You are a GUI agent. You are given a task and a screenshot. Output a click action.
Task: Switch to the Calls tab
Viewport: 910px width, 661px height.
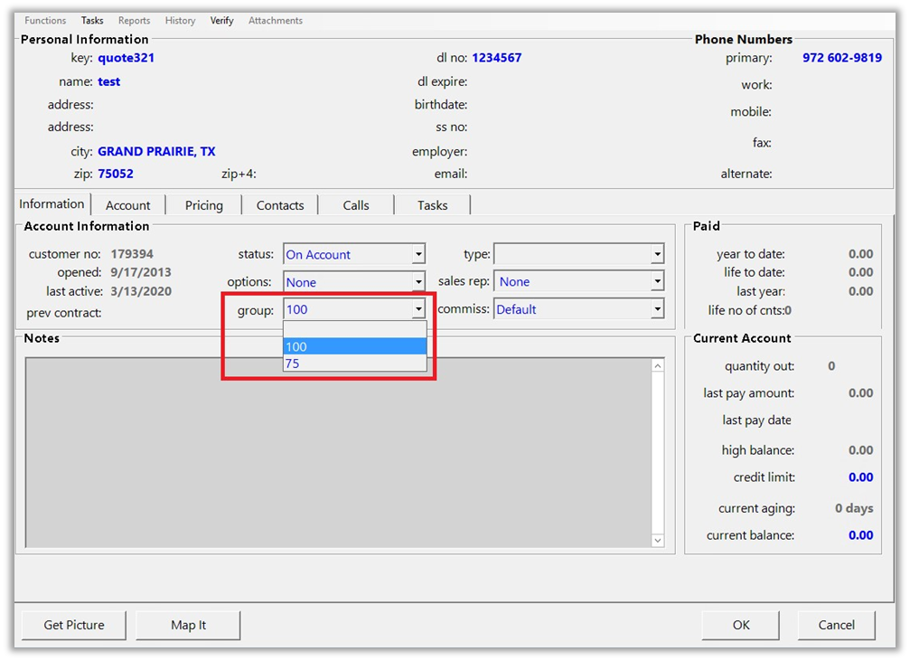pos(356,205)
